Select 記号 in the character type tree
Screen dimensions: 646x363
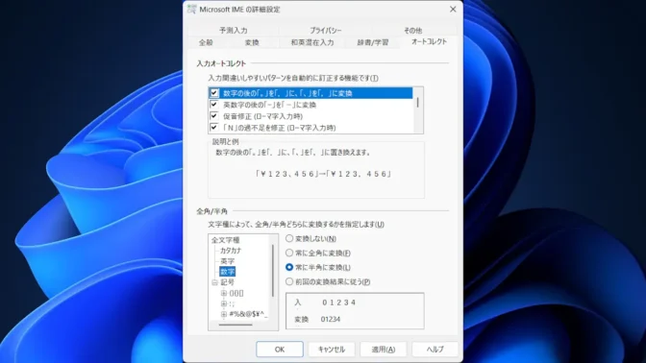(228, 282)
